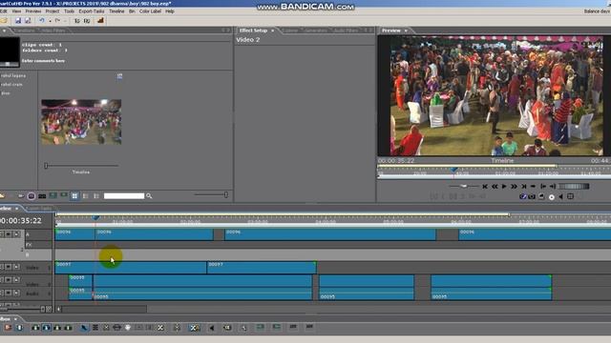Switch the bin to details view
Screen dimensions: 611x343
(x=96, y=196)
